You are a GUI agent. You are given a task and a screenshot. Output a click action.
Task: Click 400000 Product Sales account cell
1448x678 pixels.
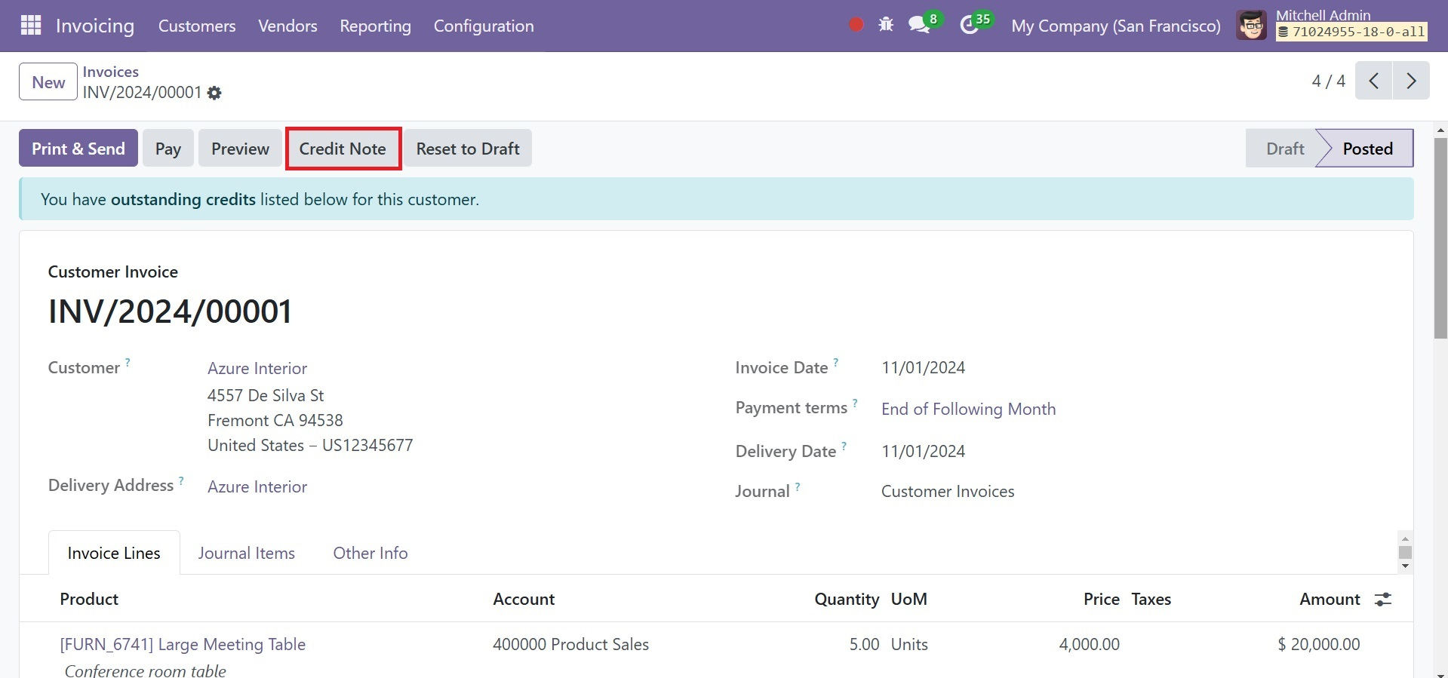click(x=570, y=644)
